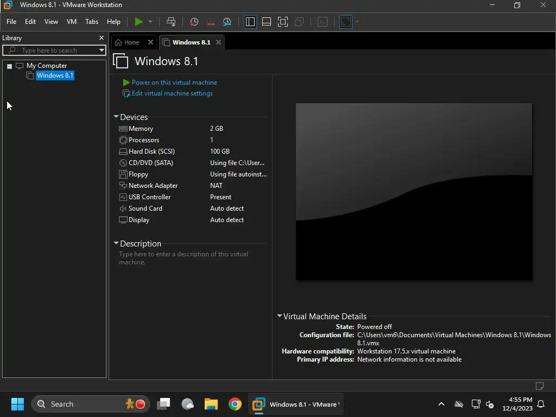Open the View menu
Screen dimensions: 556x417
point(51,22)
